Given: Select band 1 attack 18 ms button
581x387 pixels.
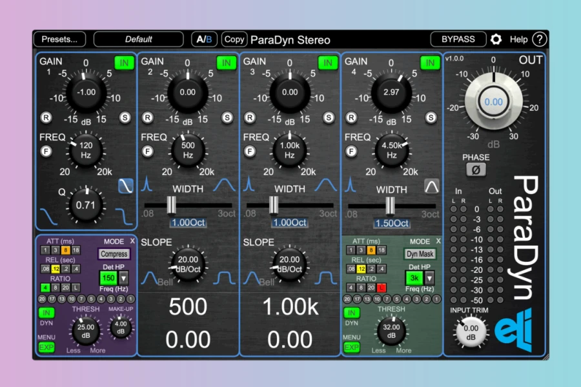Looking at the screenshot, I should coord(76,250).
